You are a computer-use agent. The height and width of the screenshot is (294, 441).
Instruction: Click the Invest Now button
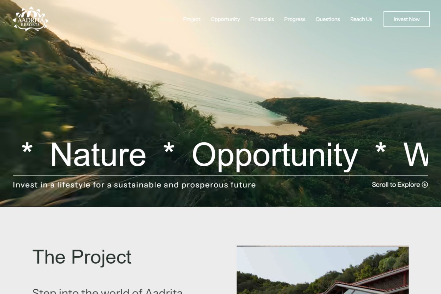pos(406,19)
